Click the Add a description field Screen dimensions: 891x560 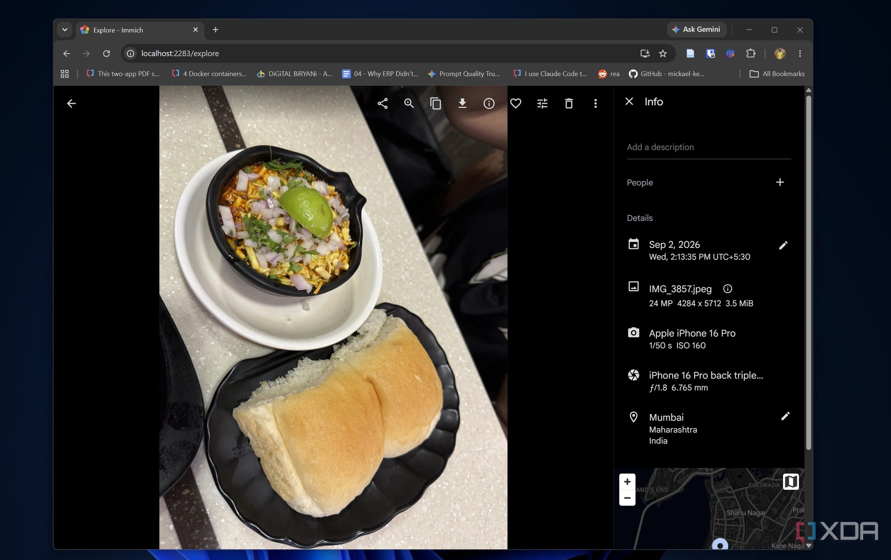tap(709, 147)
